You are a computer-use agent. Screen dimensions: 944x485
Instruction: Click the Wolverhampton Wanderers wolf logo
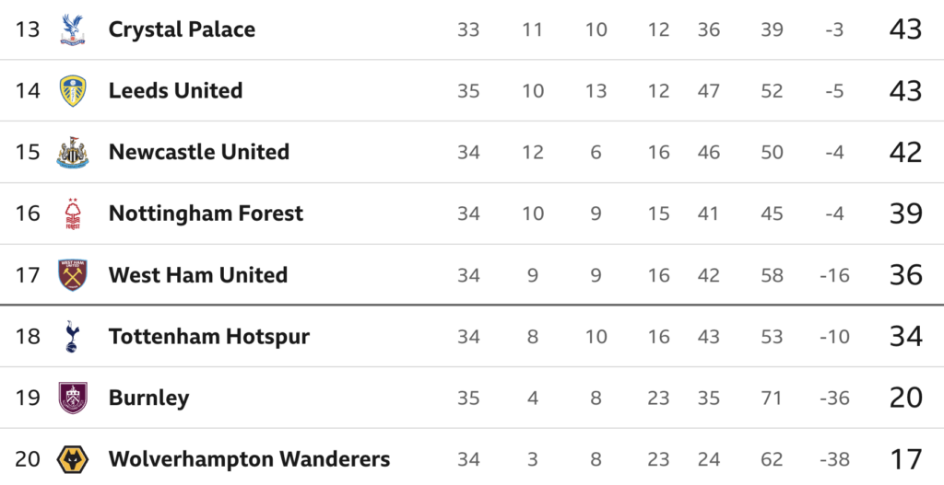pos(72,460)
